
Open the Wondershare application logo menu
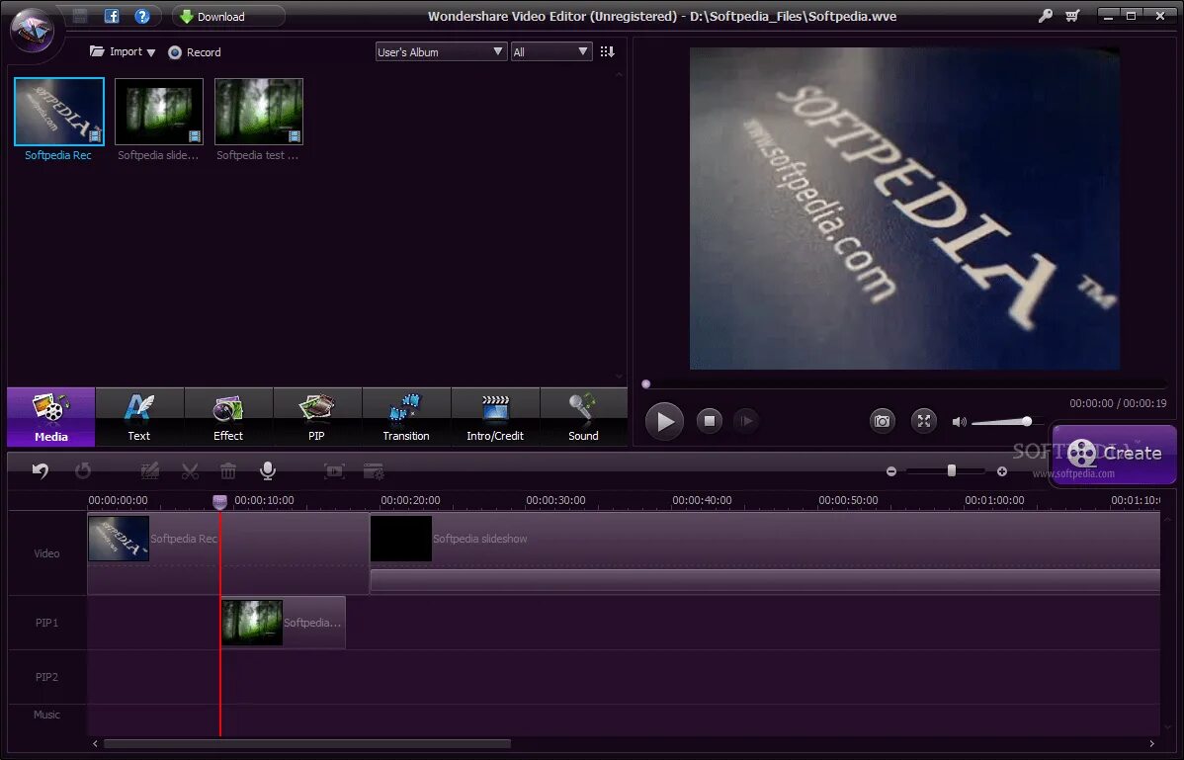click(32, 29)
